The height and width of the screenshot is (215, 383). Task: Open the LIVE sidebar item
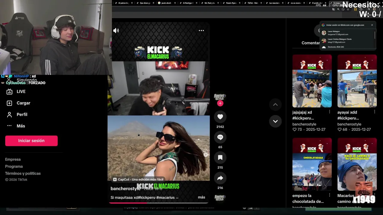pyautogui.click(x=21, y=92)
